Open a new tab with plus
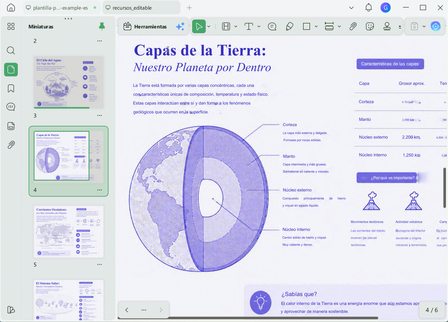Screen dimensions: 448x322 [189, 8]
